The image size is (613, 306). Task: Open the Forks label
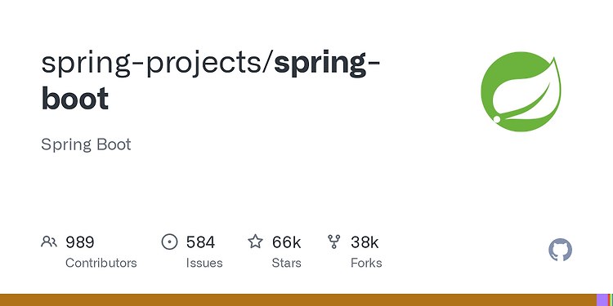click(366, 263)
